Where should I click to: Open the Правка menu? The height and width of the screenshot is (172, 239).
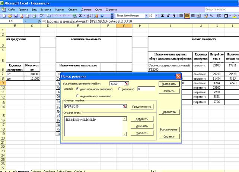pos(23,10)
